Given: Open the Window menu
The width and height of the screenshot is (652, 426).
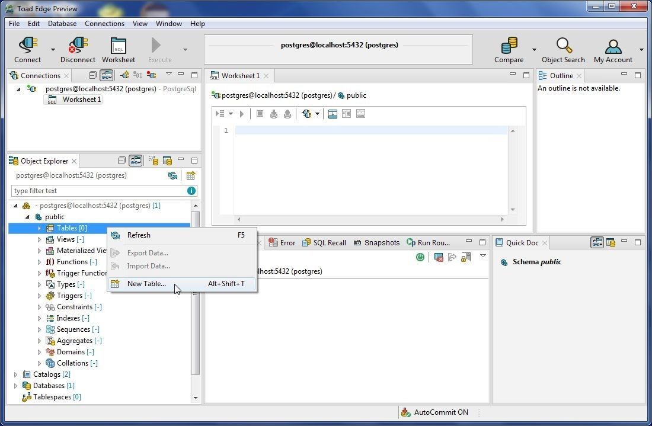Looking at the screenshot, I should click(x=168, y=23).
